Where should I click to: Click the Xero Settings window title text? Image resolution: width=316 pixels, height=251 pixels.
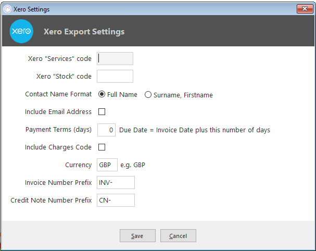click(x=31, y=9)
